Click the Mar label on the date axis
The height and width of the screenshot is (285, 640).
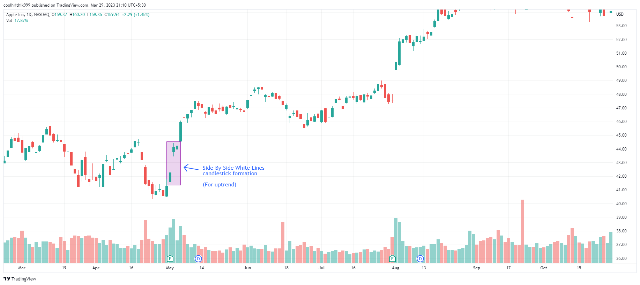tap(22, 268)
